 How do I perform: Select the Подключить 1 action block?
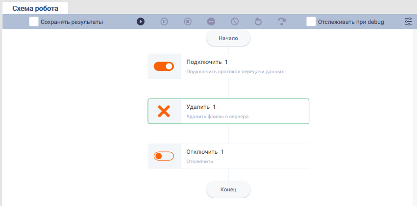[x=228, y=66]
